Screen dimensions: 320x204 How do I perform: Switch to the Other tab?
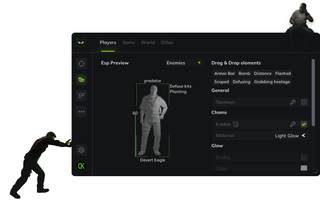pos(167,42)
